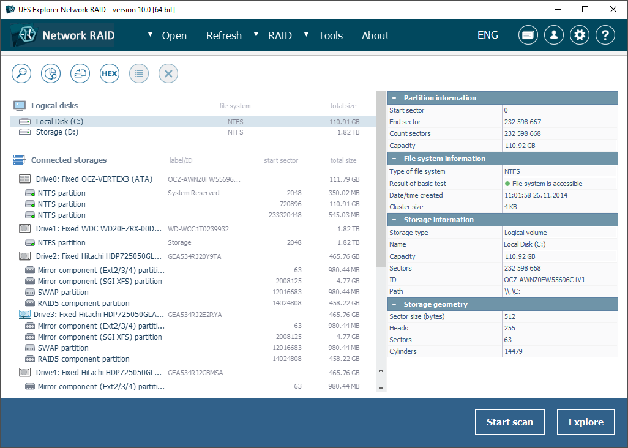Open the HEX viewer tool
This screenshot has width=628, height=448.
tap(110, 73)
